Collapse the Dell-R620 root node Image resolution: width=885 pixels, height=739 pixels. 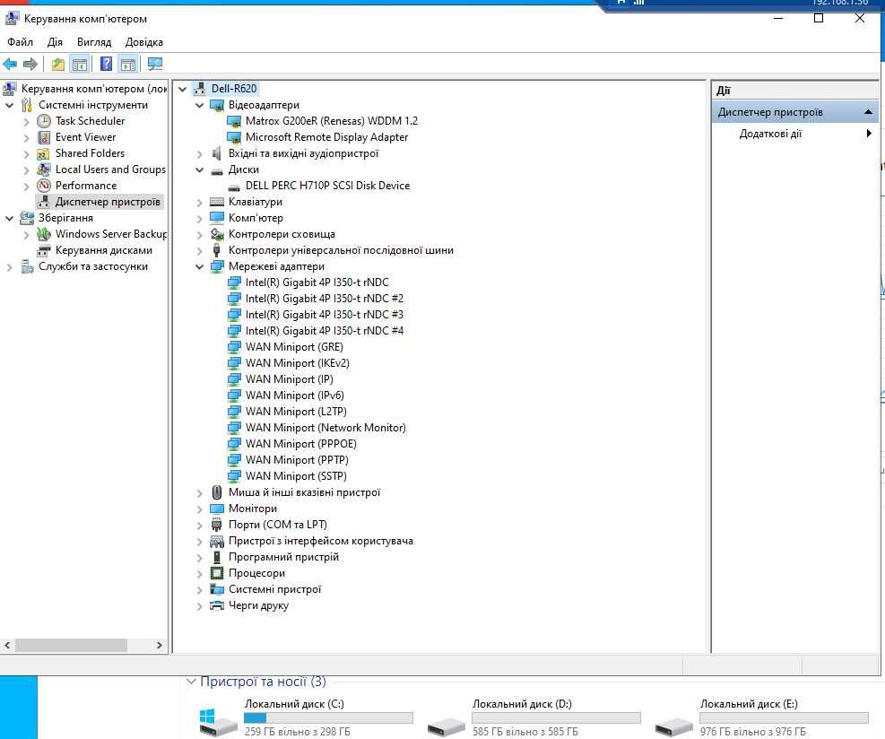pos(182,89)
